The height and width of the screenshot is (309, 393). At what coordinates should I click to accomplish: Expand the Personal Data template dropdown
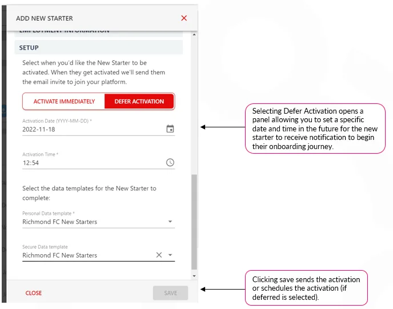pyautogui.click(x=170, y=222)
